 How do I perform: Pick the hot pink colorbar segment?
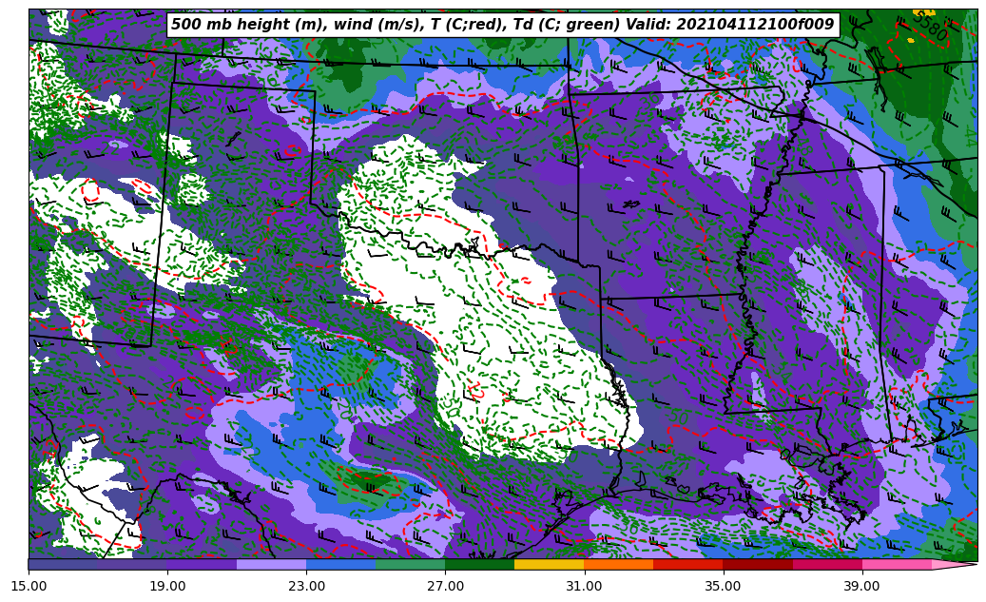tap(897, 565)
